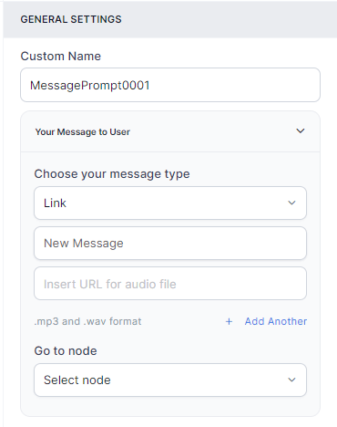This screenshot has width=337, height=427.
Task: Click the plus icon beside Add Another
Action: (x=229, y=321)
